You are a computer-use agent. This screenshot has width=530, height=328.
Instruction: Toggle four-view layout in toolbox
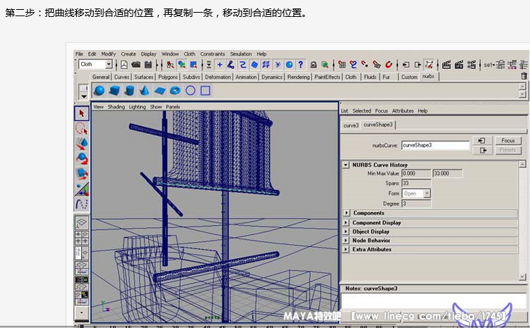click(x=82, y=238)
